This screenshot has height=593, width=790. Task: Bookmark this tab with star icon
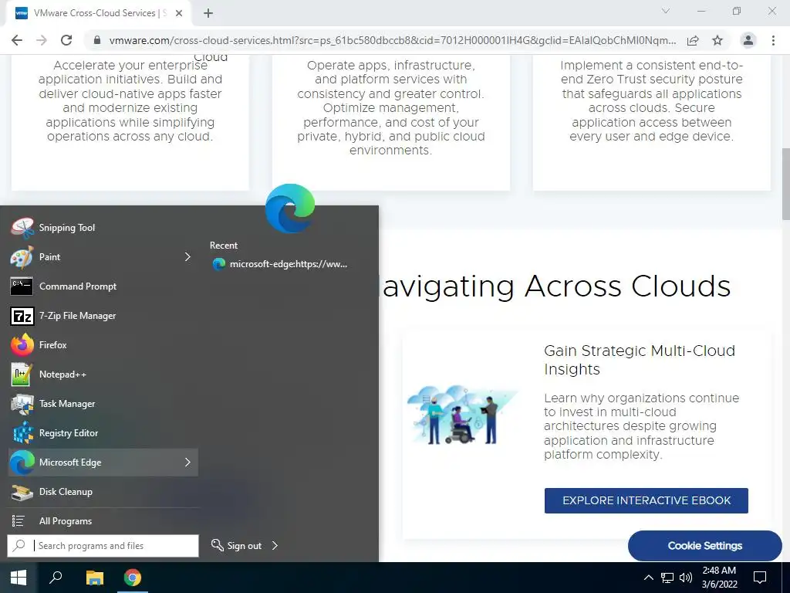click(x=717, y=40)
